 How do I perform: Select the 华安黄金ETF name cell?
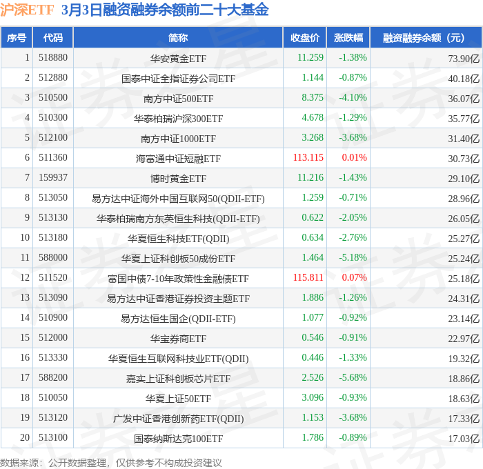(x=178, y=59)
